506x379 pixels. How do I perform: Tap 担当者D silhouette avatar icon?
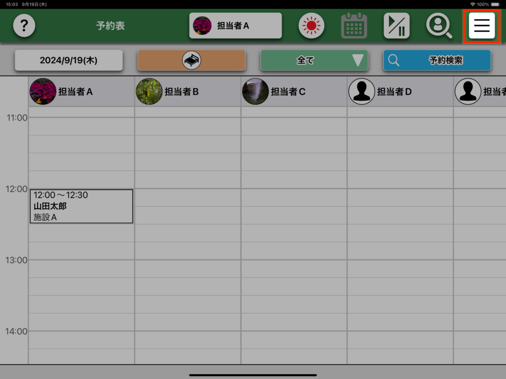click(x=362, y=91)
